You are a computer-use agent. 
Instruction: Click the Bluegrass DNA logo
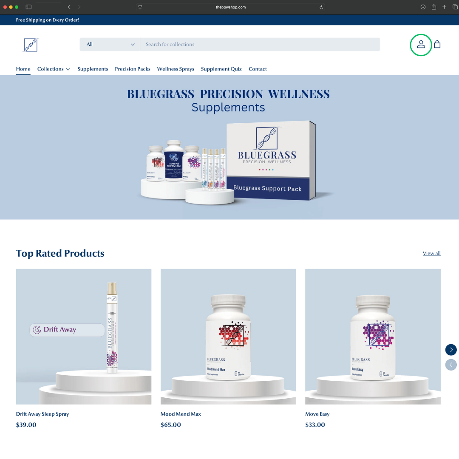[x=31, y=45]
